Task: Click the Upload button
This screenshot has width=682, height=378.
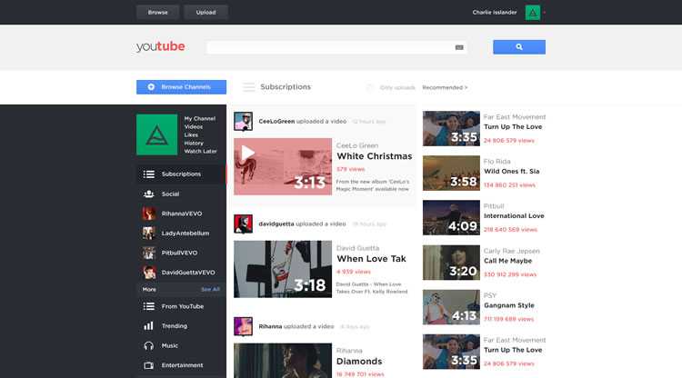Action: tap(206, 13)
